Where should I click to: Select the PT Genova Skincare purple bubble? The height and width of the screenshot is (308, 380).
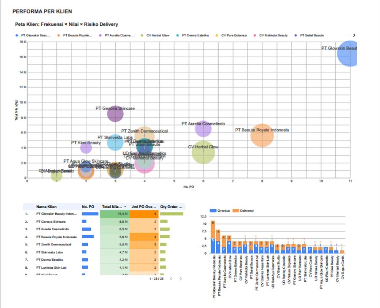point(115,114)
